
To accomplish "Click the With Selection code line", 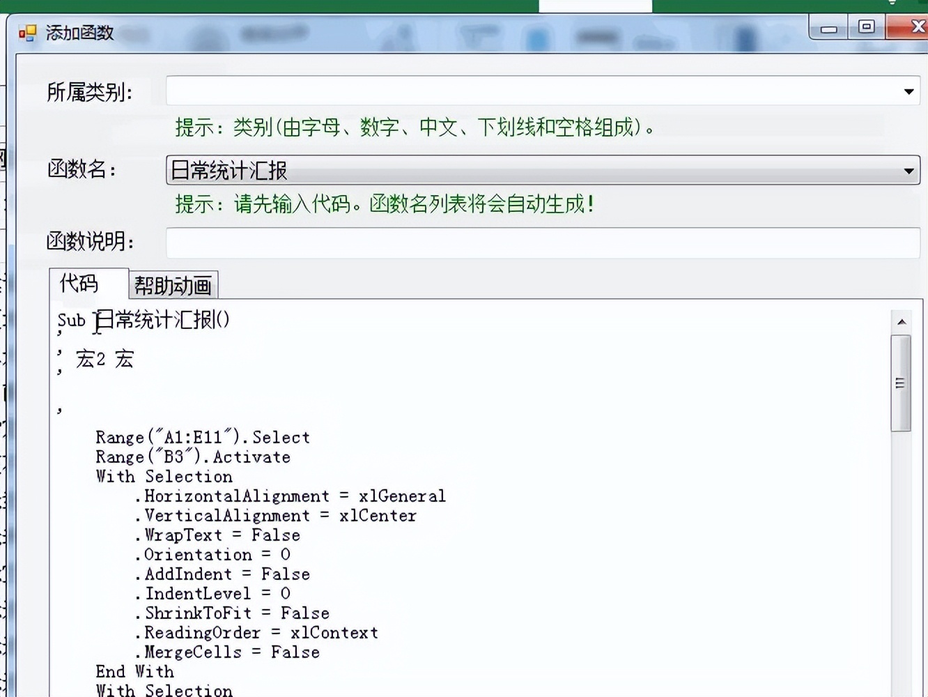I will [164, 476].
